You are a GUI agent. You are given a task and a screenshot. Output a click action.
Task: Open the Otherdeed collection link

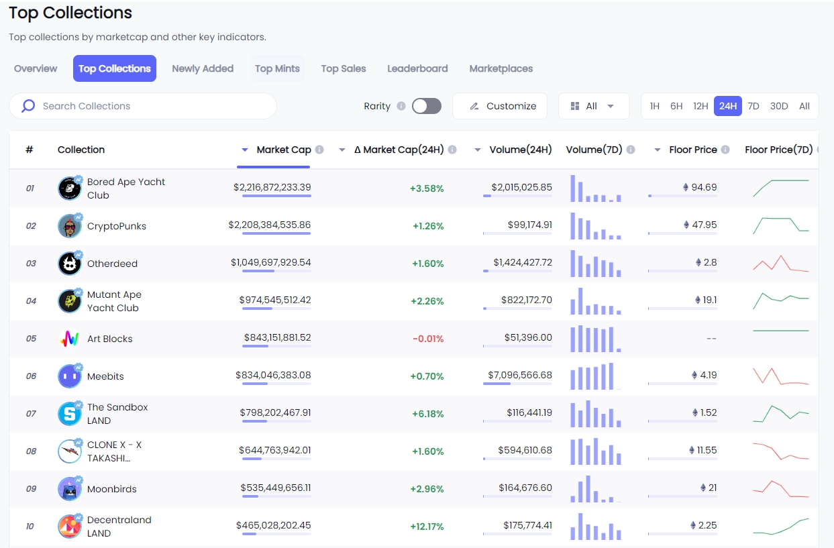point(112,264)
